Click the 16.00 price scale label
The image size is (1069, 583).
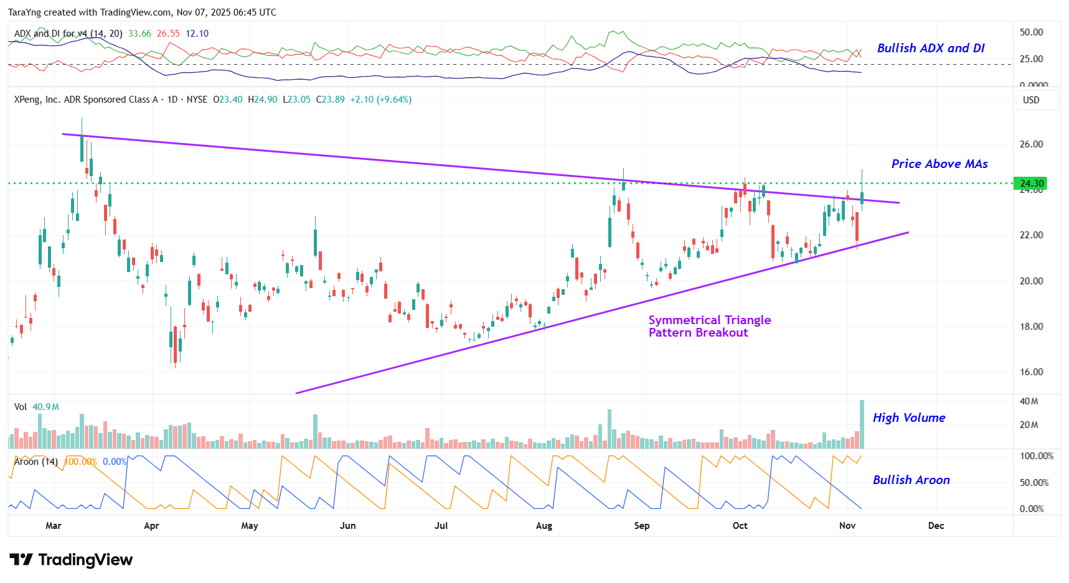tap(1031, 372)
